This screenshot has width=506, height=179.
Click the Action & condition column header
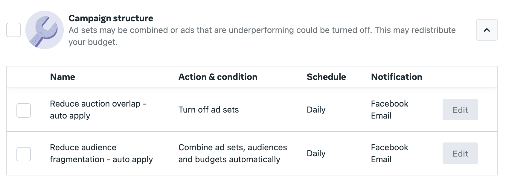218,77
